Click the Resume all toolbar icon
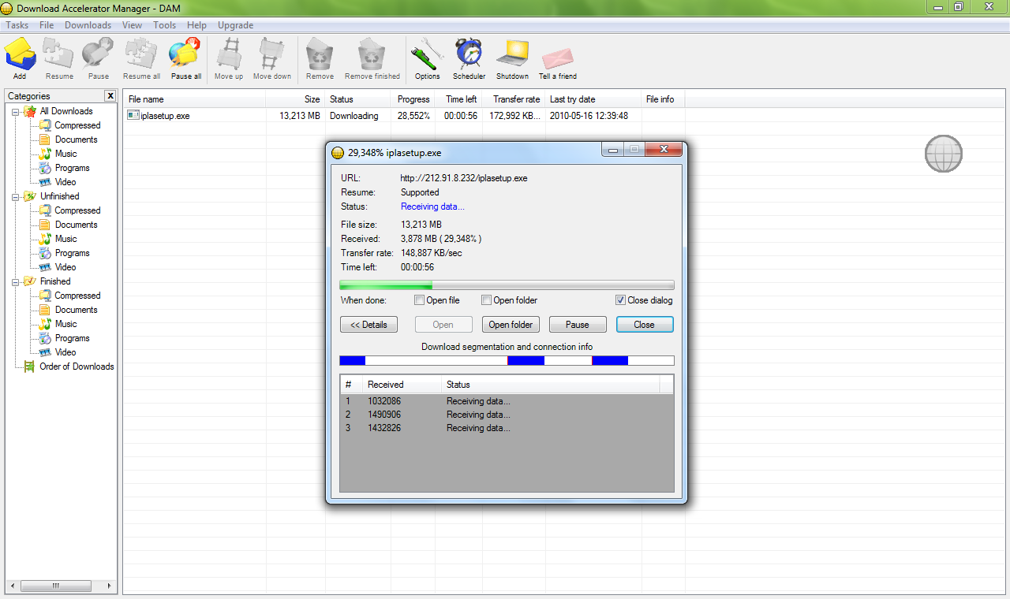 (x=141, y=54)
